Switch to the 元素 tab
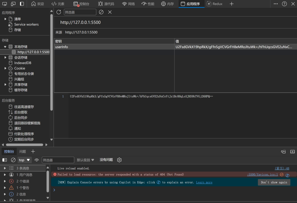 [x=58, y=4]
